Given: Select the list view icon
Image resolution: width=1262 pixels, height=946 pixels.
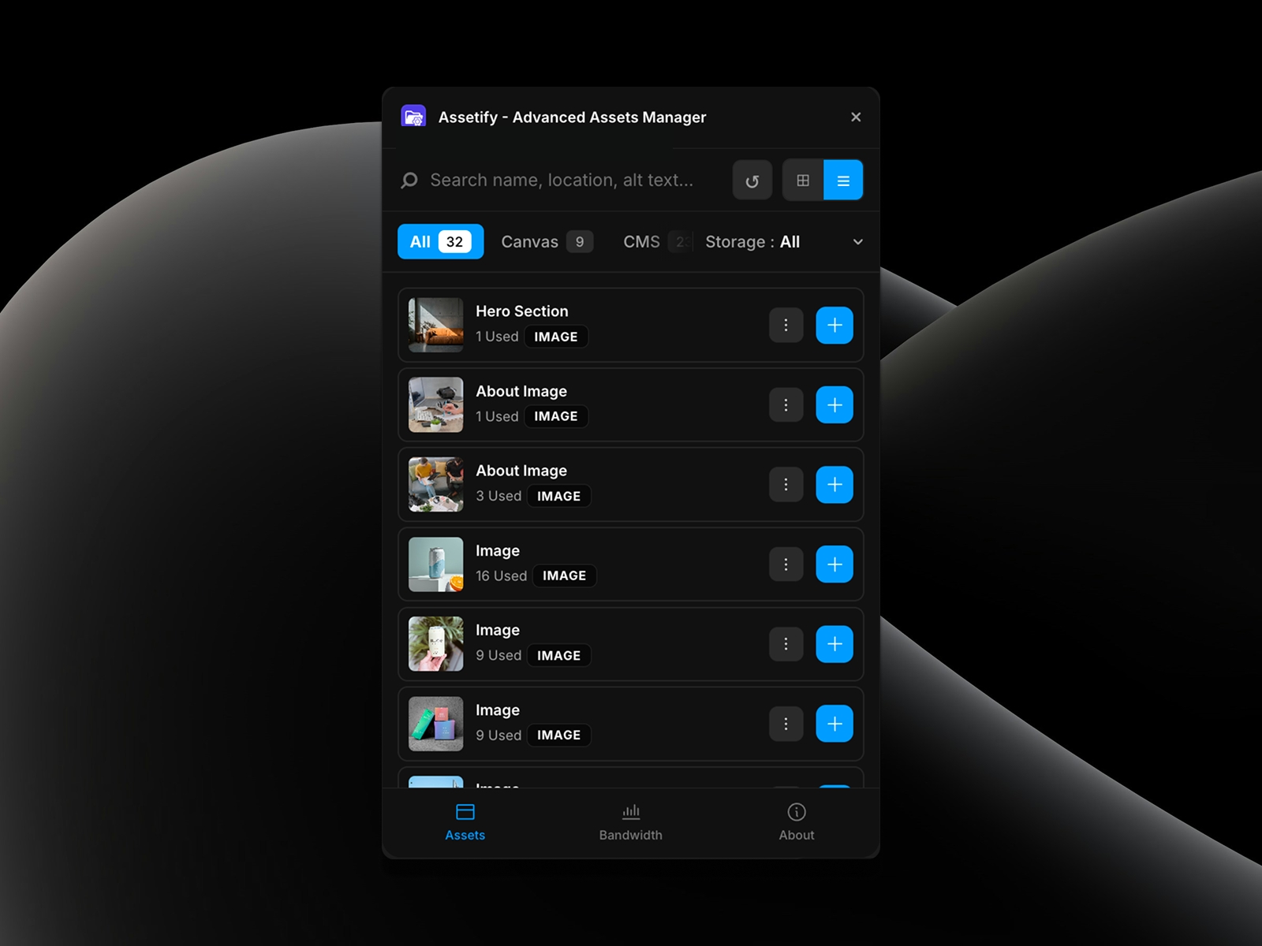Looking at the screenshot, I should coord(843,180).
